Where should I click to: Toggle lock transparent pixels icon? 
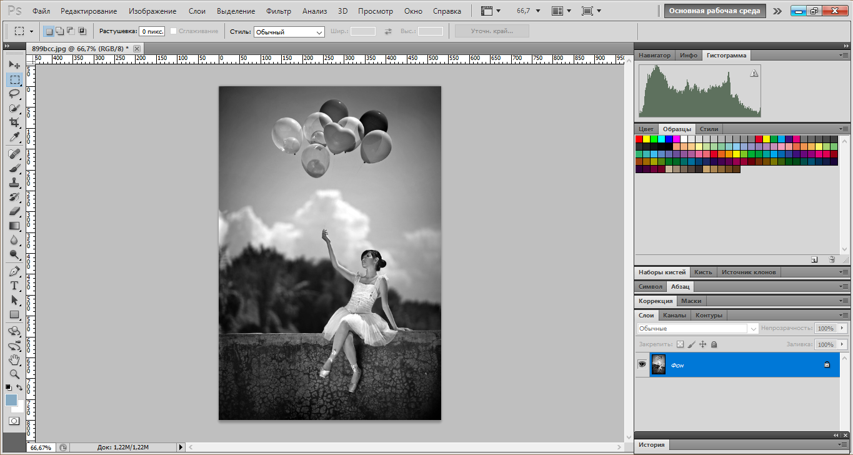tap(681, 344)
